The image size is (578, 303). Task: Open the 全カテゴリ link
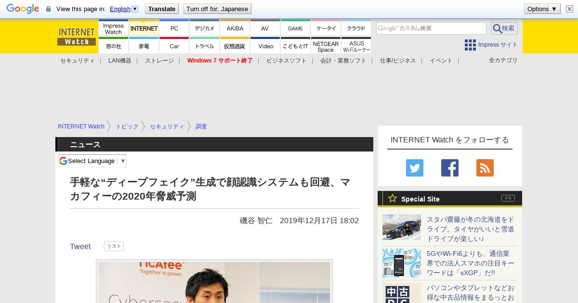503,60
